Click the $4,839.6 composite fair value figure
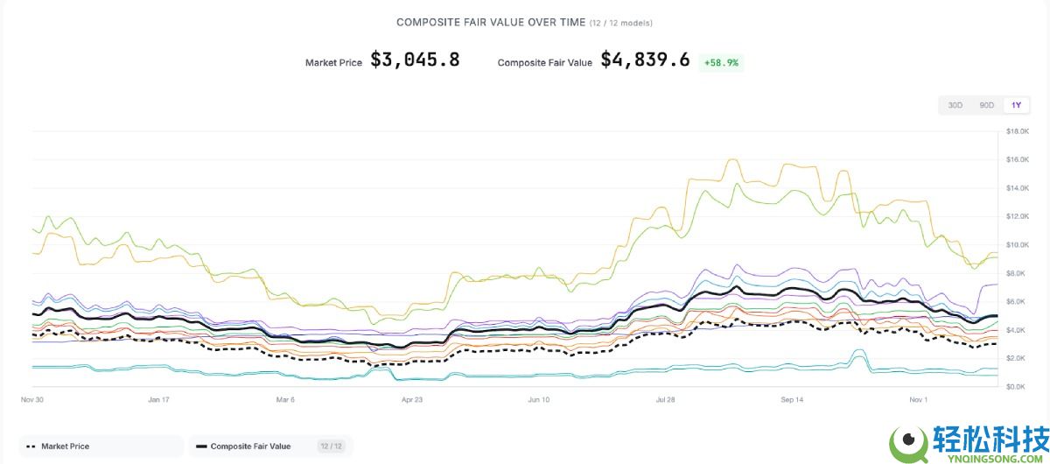 pyautogui.click(x=645, y=60)
